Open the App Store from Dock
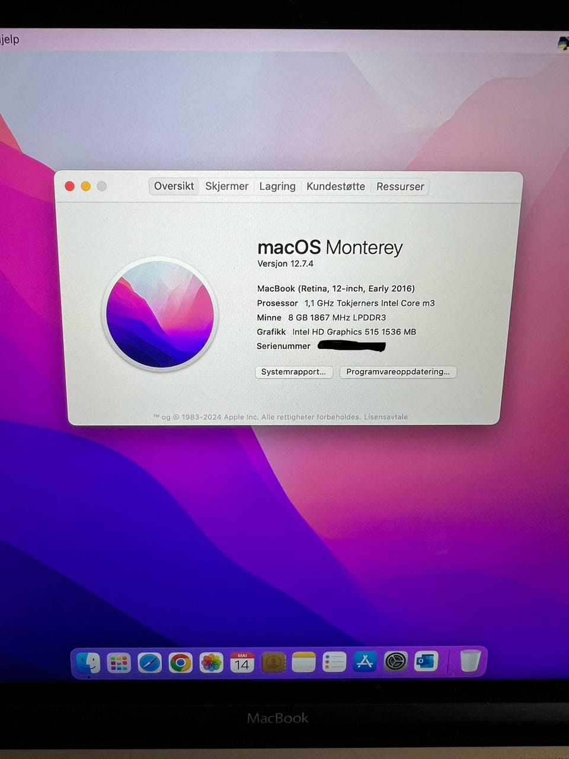This screenshot has width=569, height=759. (x=365, y=662)
